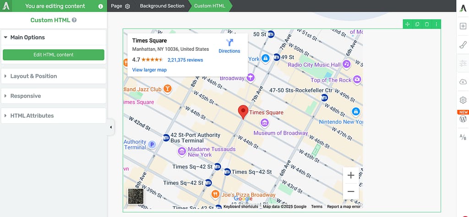This screenshot has height=217, width=469.
Task: Open the sliders settings icon in right sidebar
Action: tap(463, 63)
